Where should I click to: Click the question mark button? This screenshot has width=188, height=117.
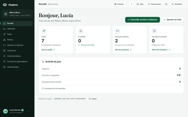[132, 4]
